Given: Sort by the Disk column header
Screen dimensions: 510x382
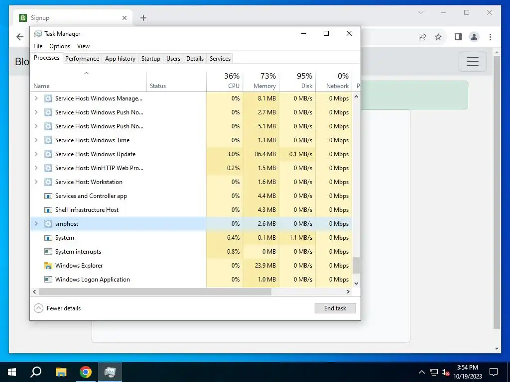Looking at the screenshot, I should (x=298, y=81).
